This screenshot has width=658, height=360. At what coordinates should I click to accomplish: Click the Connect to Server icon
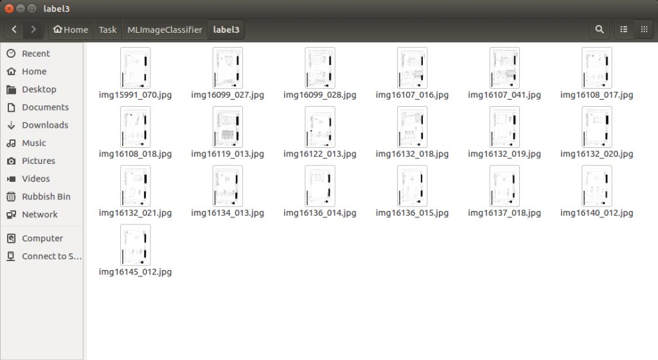tap(12, 256)
